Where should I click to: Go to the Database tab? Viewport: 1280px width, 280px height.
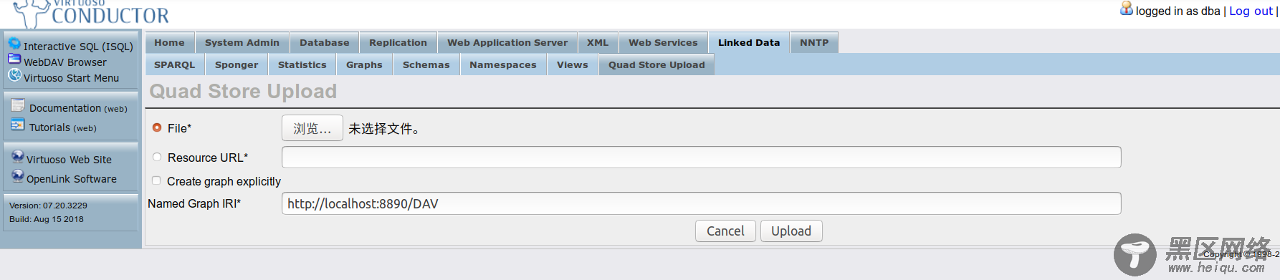coord(325,42)
